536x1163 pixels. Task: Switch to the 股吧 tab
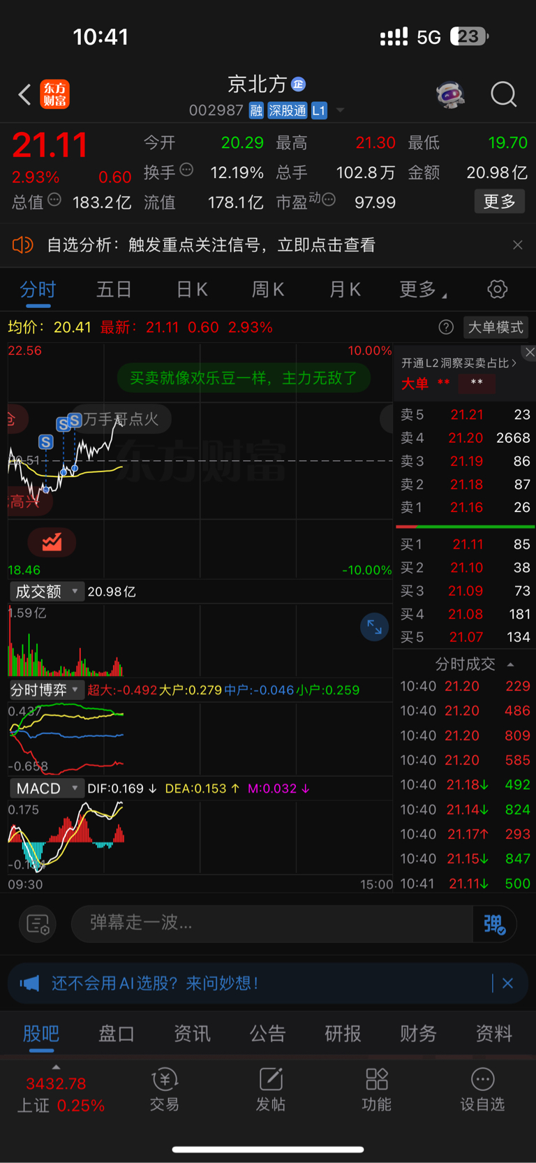coord(41,1034)
